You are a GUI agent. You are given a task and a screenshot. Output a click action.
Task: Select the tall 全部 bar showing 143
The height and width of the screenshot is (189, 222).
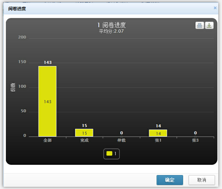click(x=47, y=101)
